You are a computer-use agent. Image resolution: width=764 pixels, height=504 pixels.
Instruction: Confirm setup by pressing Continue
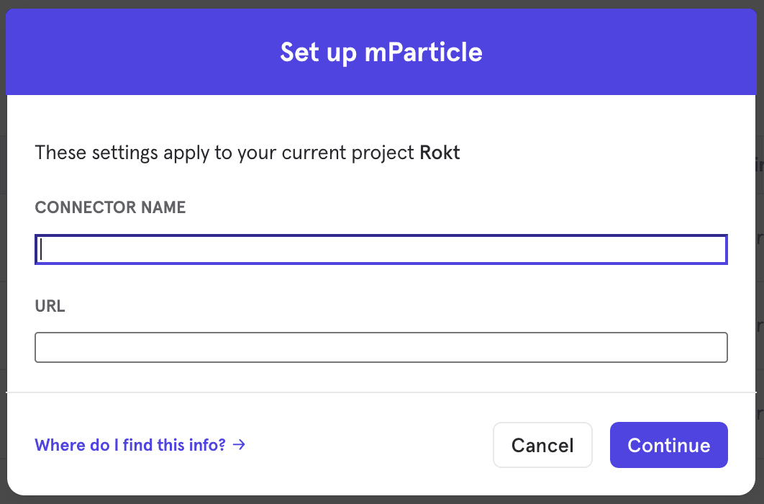(668, 445)
